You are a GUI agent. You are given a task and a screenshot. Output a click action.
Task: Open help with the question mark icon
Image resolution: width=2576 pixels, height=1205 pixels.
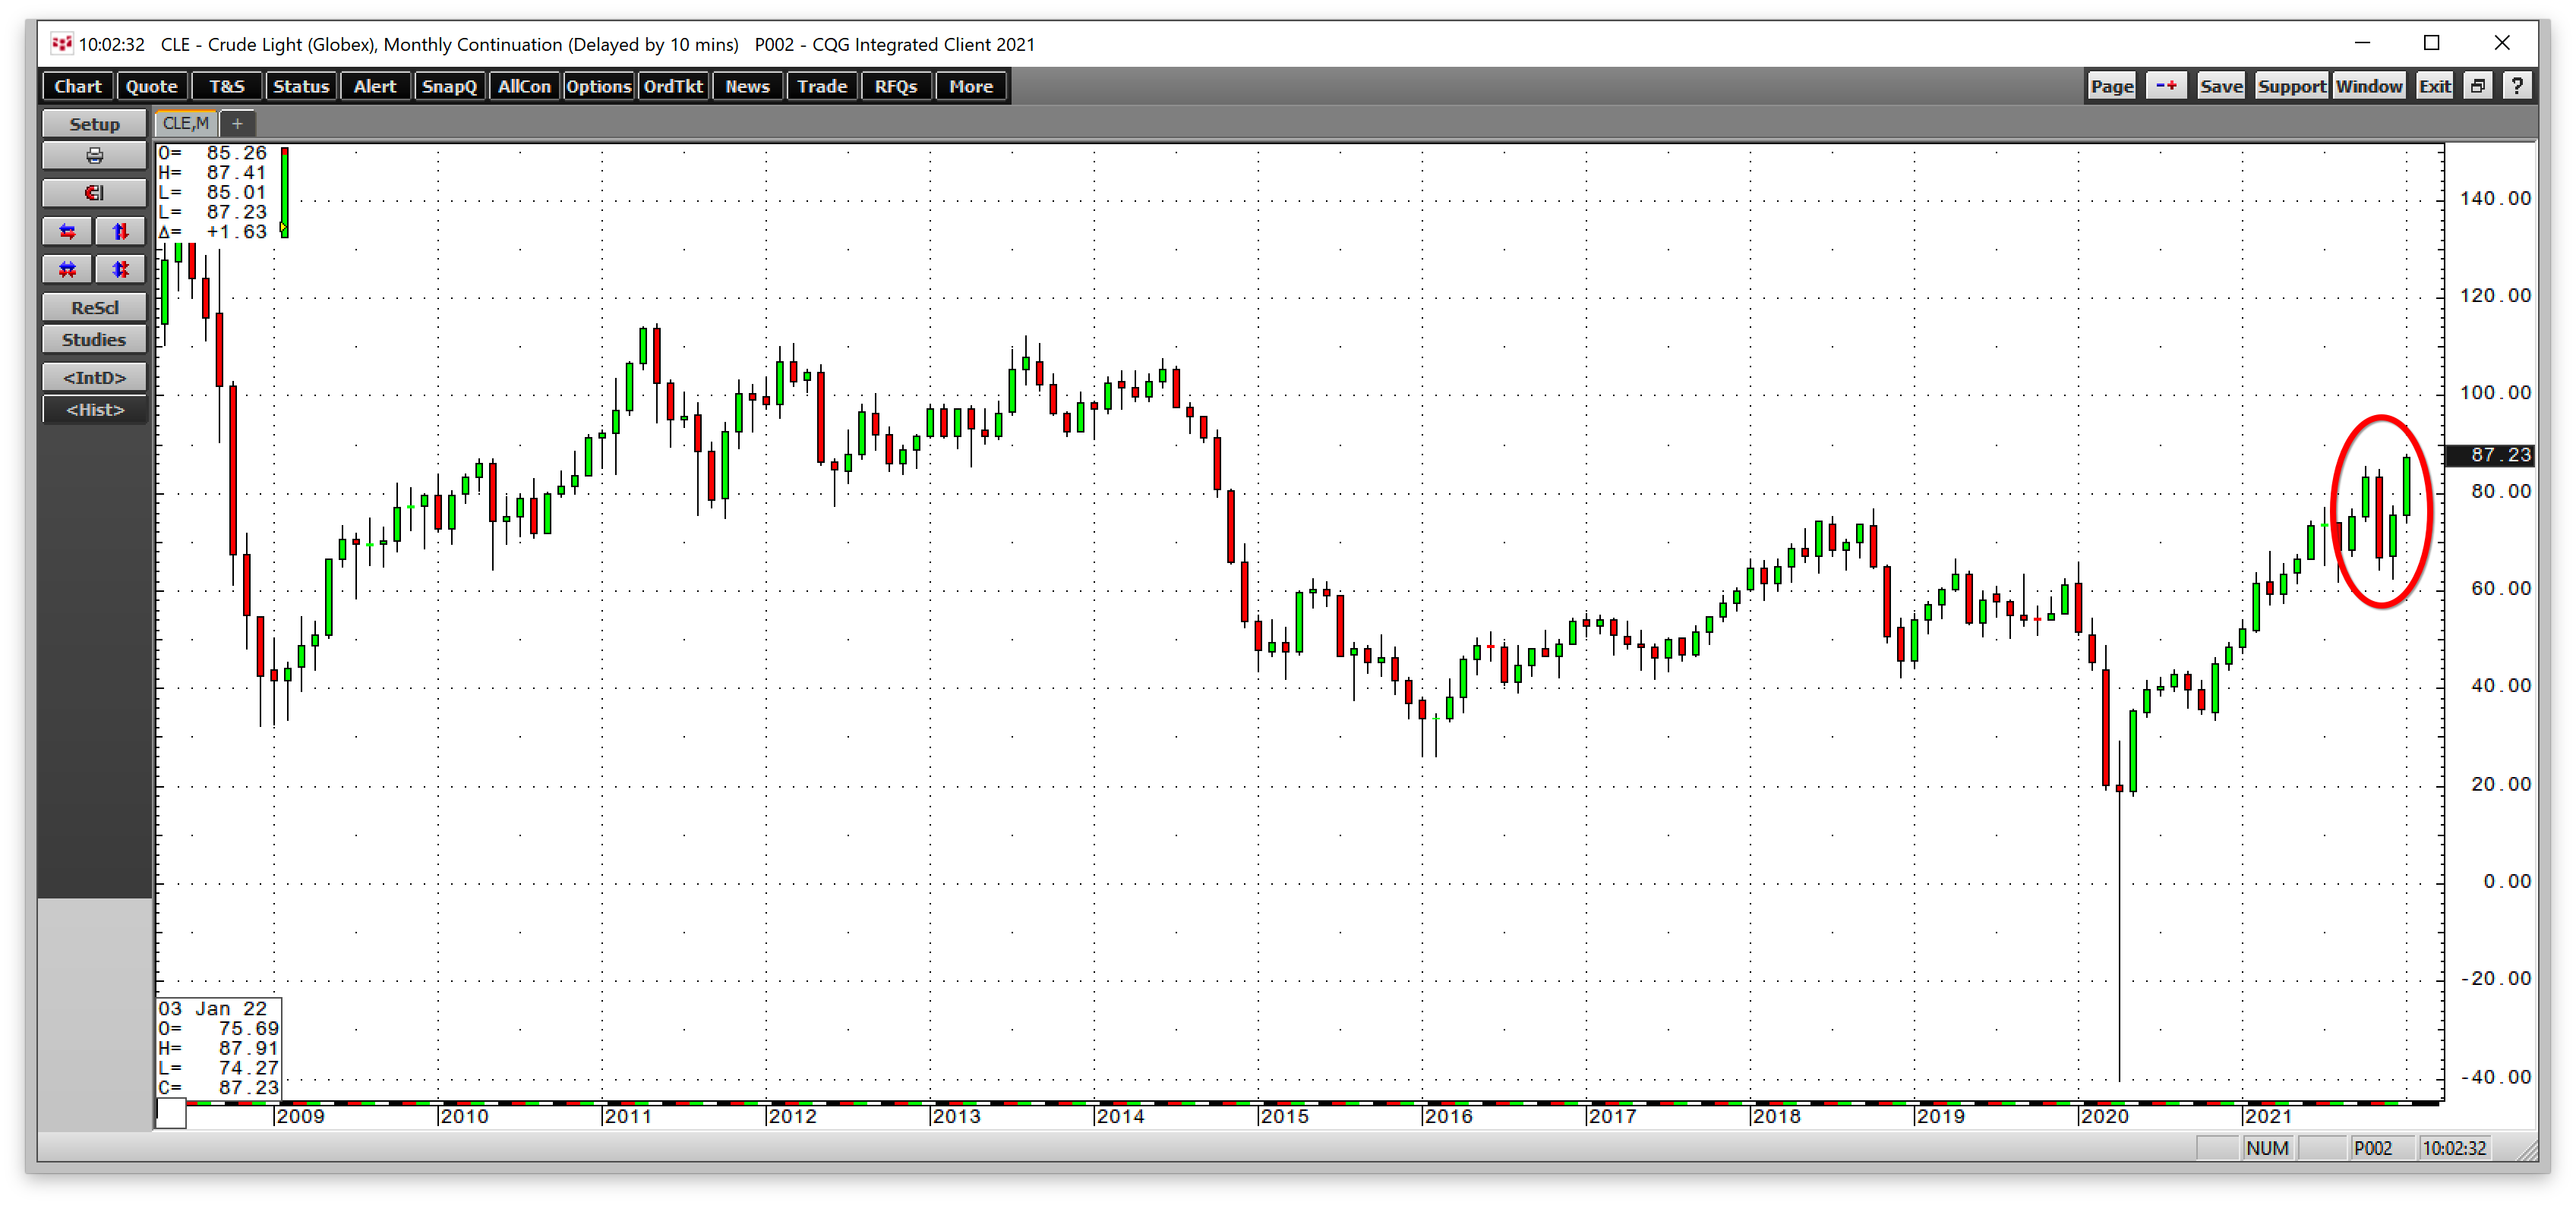2517,87
